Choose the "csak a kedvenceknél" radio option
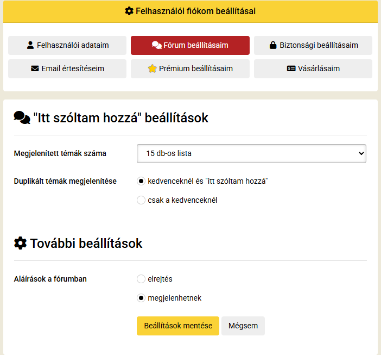 click(141, 200)
